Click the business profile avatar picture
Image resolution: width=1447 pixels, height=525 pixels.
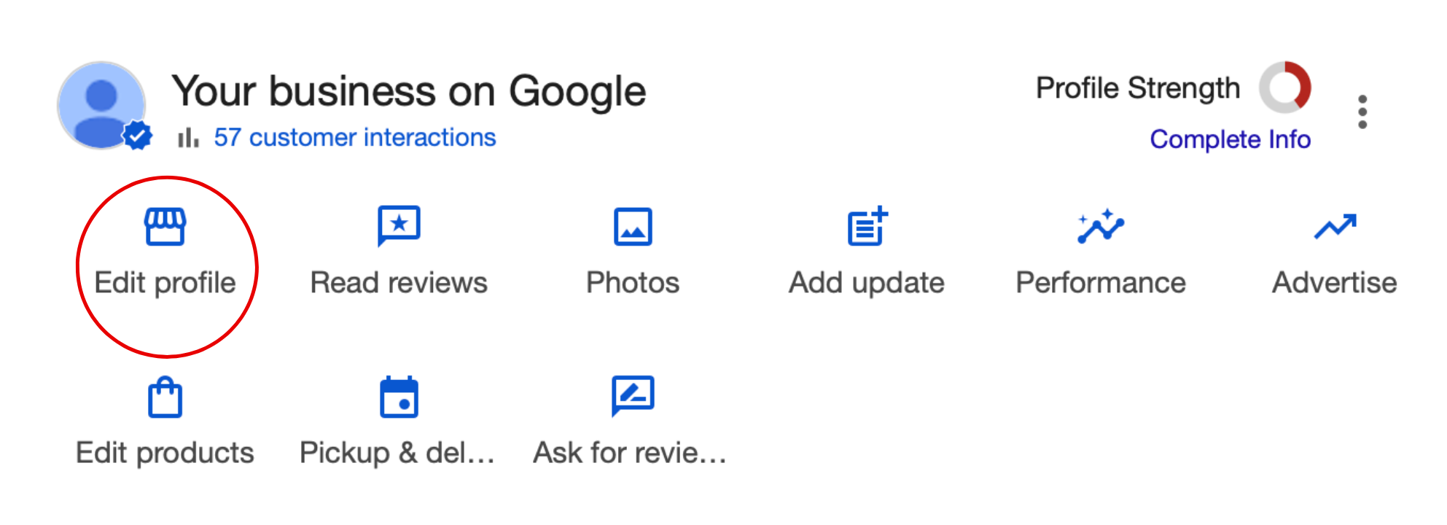[101, 105]
